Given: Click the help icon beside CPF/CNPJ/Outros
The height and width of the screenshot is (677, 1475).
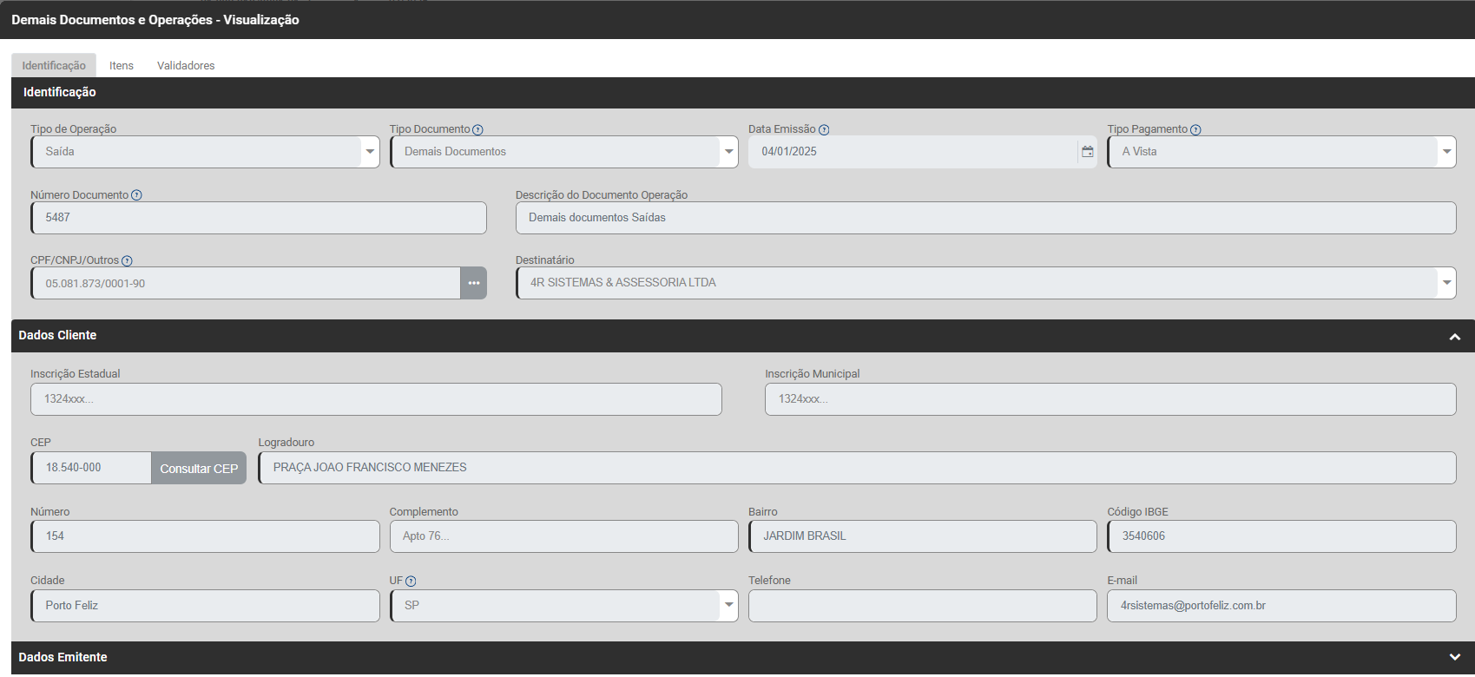Looking at the screenshot, I should coord(127,261).
